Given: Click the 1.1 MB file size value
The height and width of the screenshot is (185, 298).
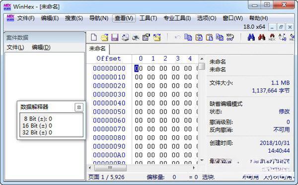Looking at the screenshot, I should click(x=280, y=83).
